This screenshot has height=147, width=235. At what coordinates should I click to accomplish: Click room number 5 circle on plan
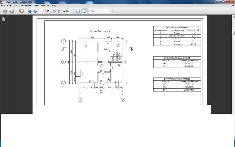(85, 46)
